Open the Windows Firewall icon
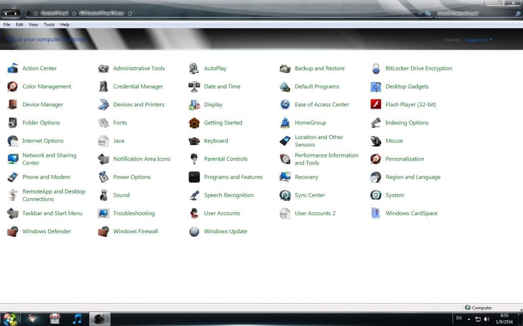Viewport: 523px width, 326px height. coord(103,232)
